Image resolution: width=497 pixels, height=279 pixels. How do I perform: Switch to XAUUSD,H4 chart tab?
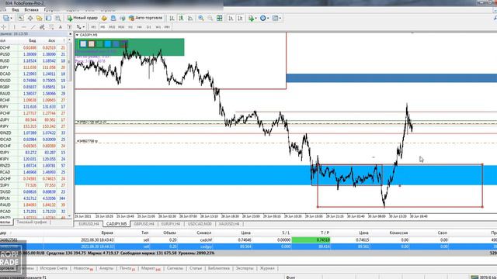coord(229,224)
